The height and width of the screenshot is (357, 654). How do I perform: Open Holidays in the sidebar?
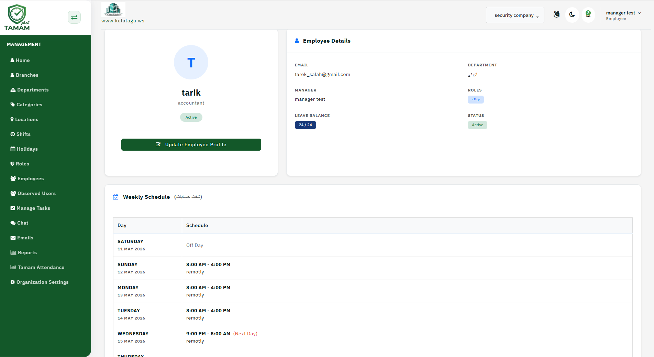point(27,149)
